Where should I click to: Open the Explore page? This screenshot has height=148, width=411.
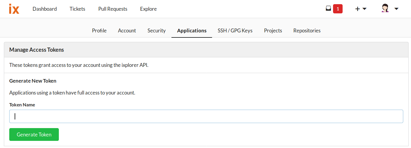[x=148, y=9]
